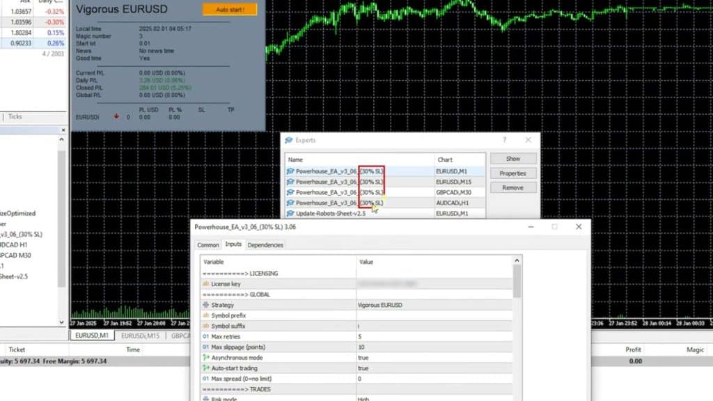The image size is (713, 401).
Task: Click the Asynchronous mode boolean icon
Action: [206, 358]
